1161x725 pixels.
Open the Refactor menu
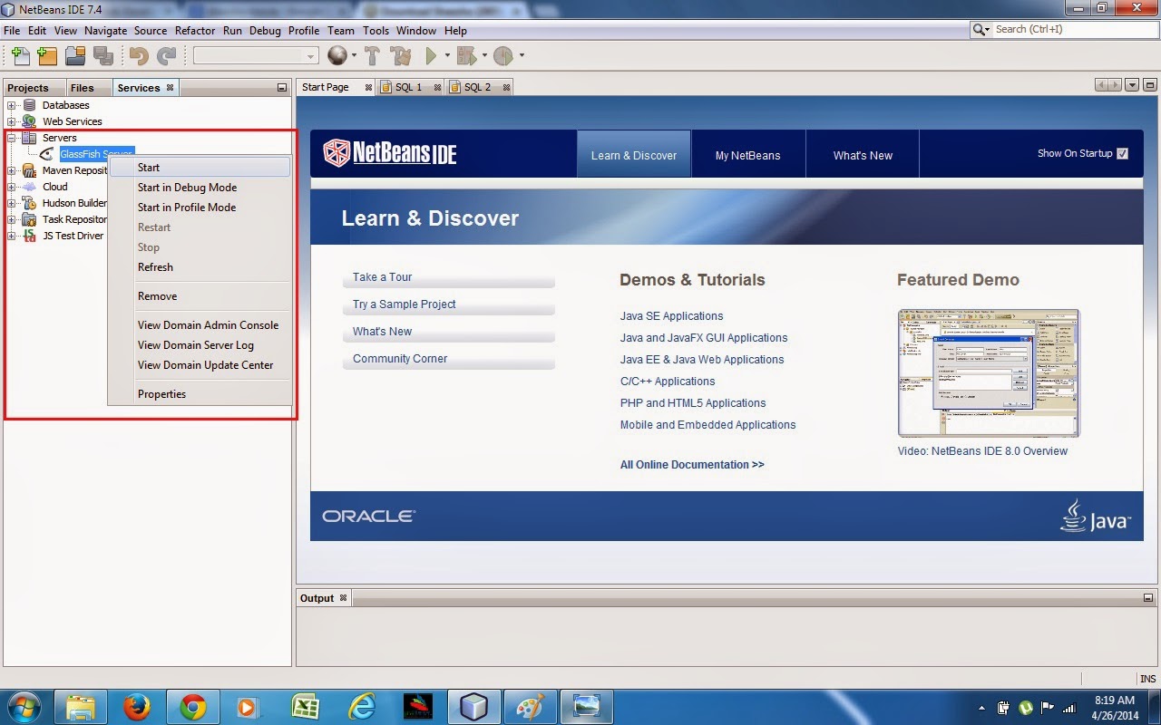point(195,30)
